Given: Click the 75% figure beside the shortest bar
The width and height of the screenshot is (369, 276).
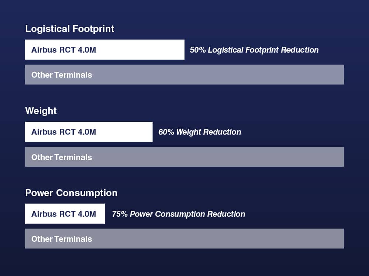Looking at the screenshot, I should 120,214.
